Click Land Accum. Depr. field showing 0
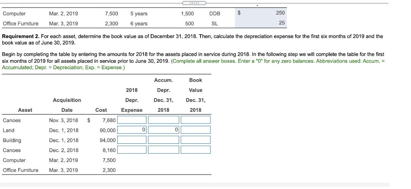Image resolution: width=411 pixels, height=189 pixels. pyautogui.click(x=164, y=130)
